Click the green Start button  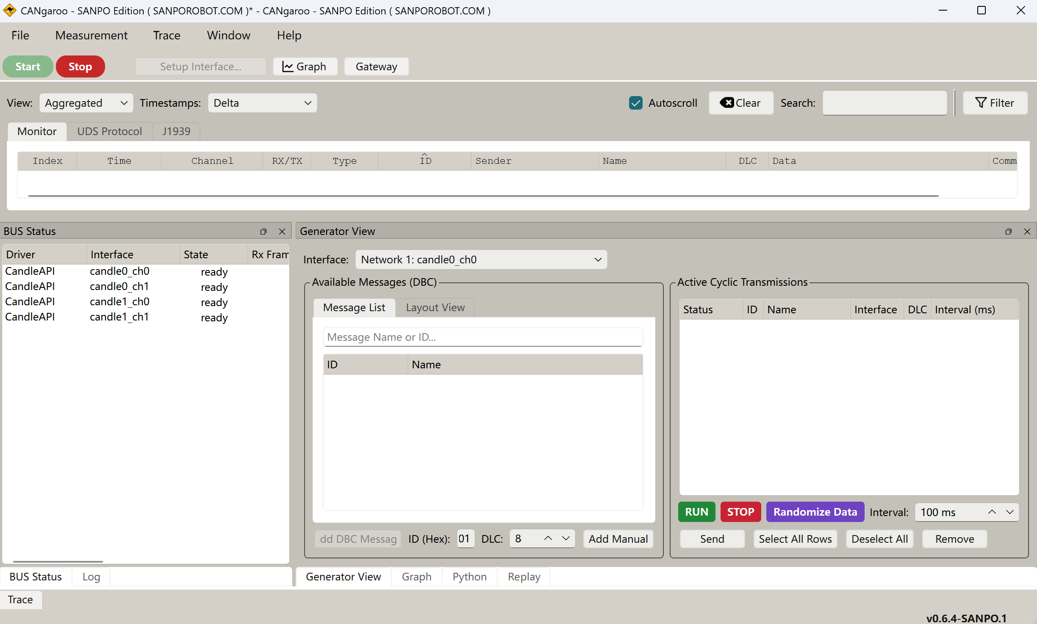(x=28, y=66)
